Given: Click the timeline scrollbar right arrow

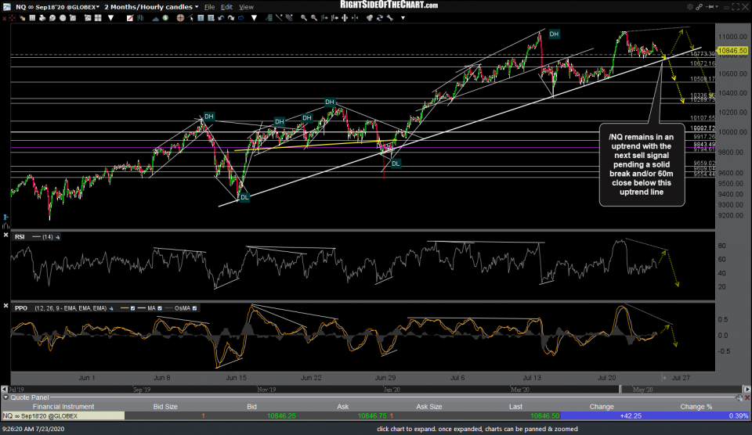Looking at the screenshot, I should (x=747, y=390).
